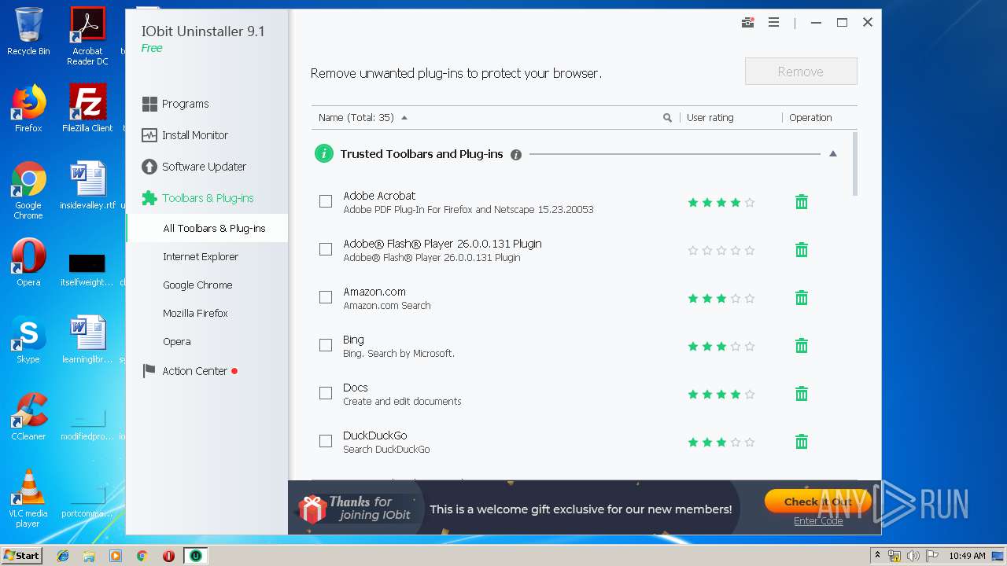Click the plug-in list vertical scrollbar
This screenshot has width=1007, height=566.
point(855,164)
